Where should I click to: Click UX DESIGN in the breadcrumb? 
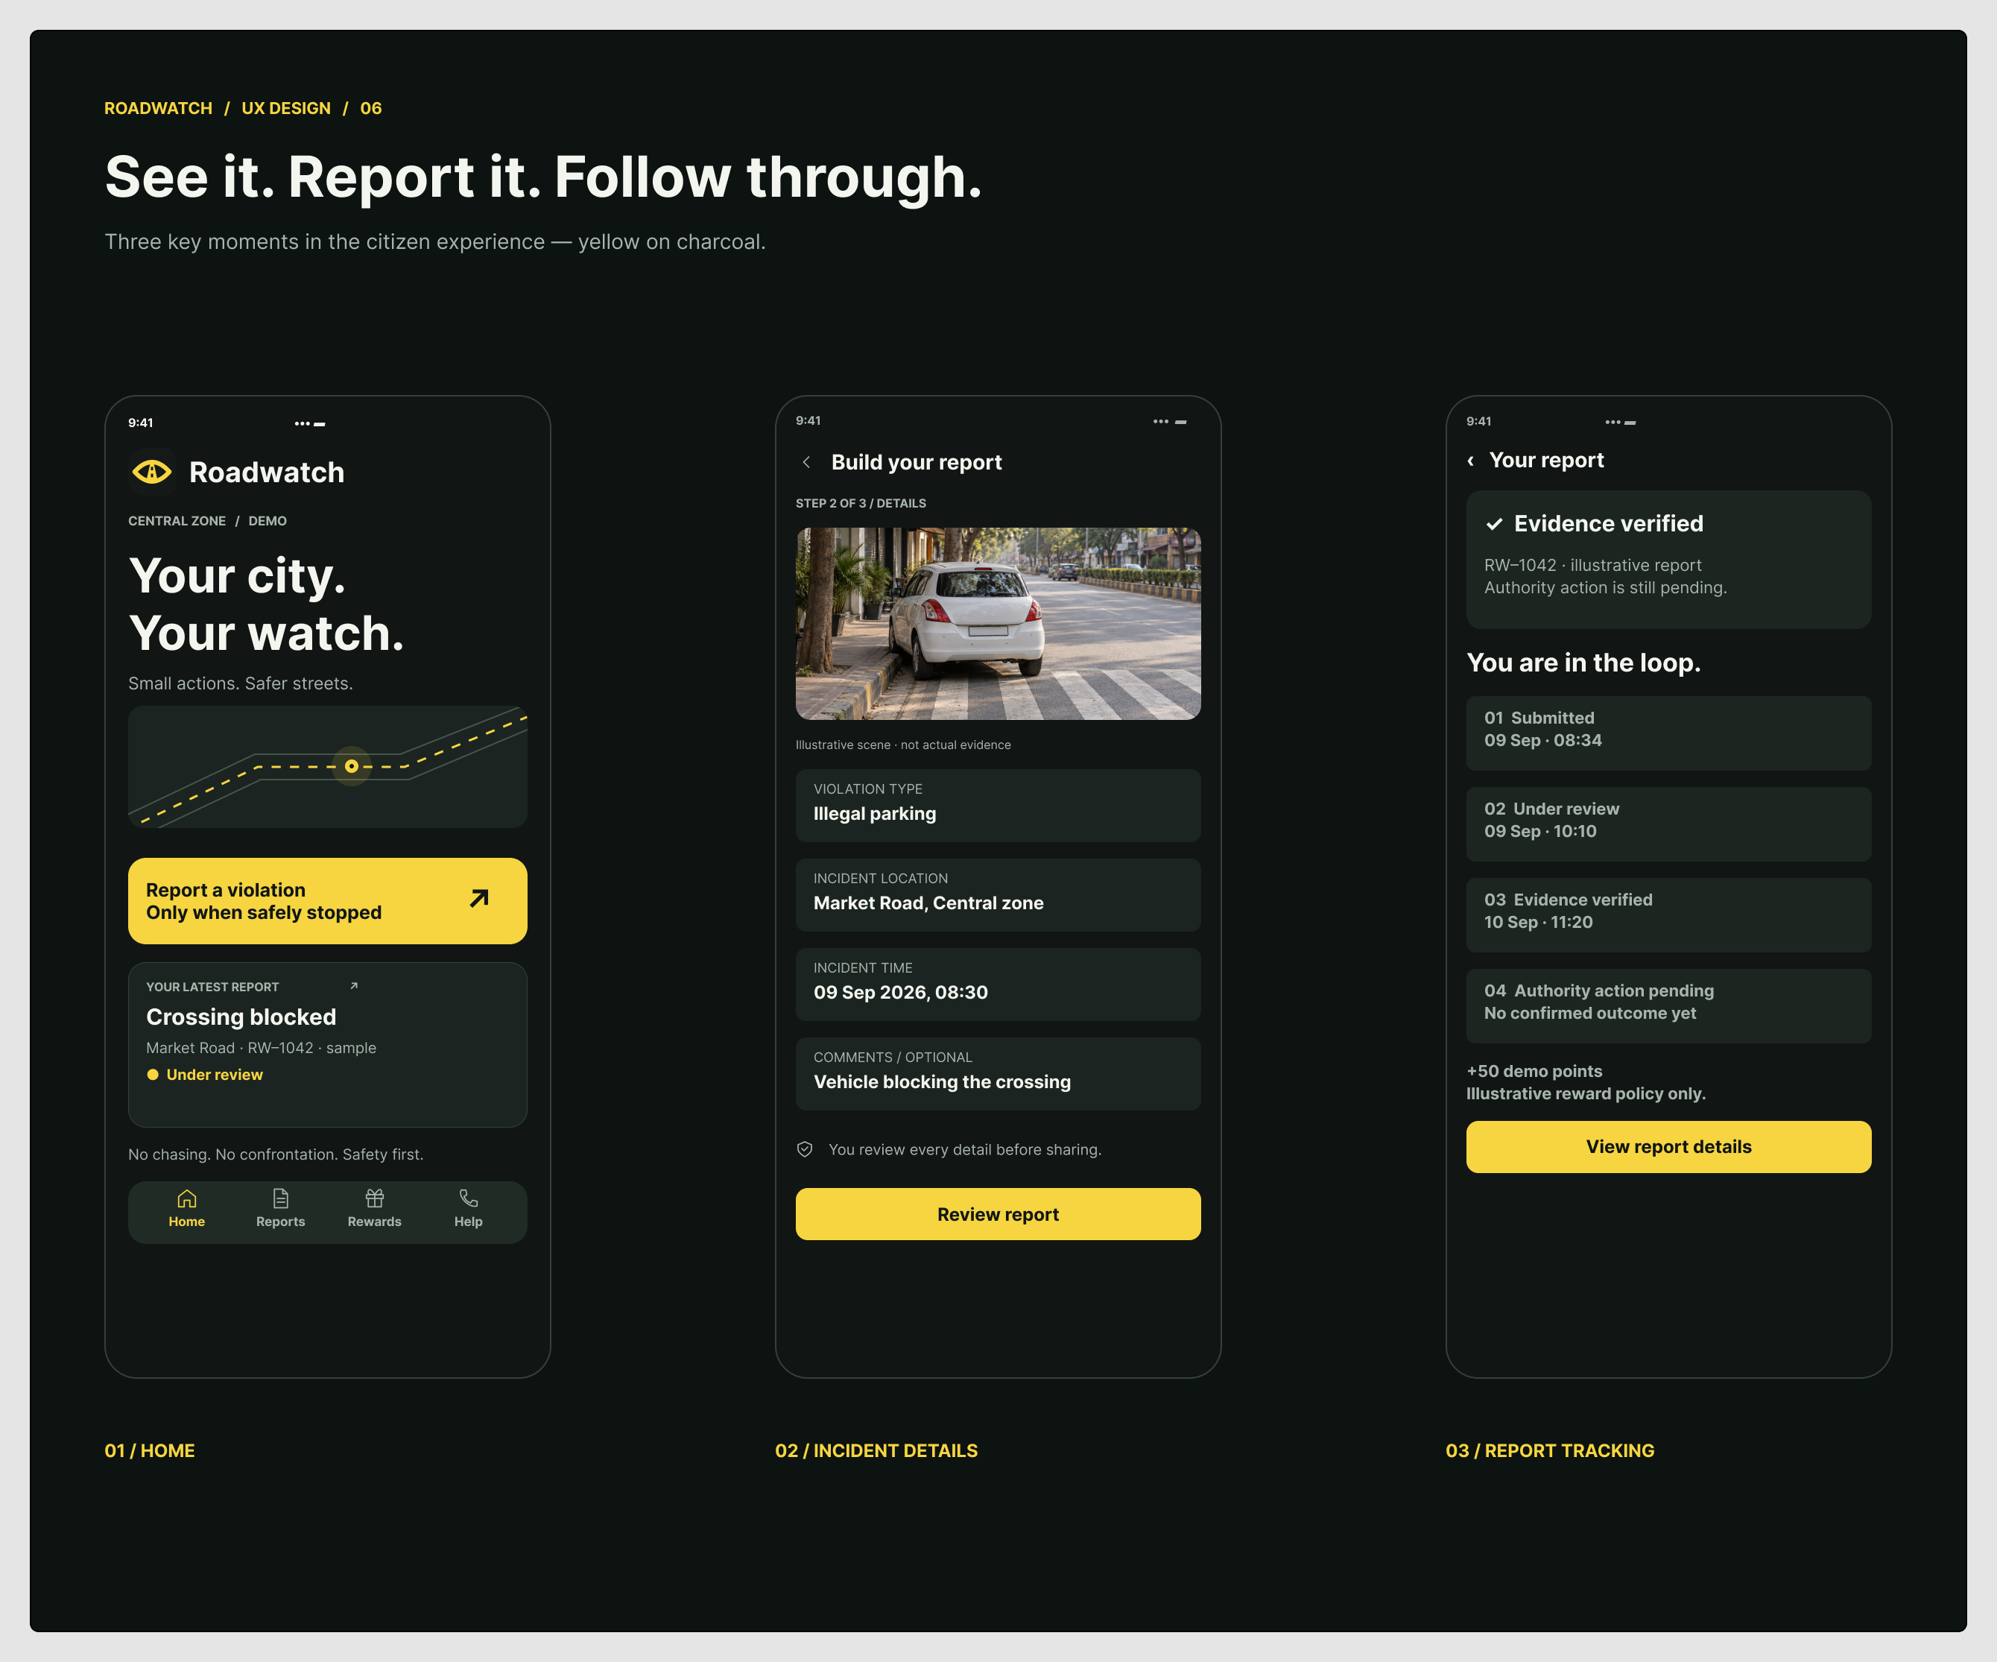pos(286,109)
